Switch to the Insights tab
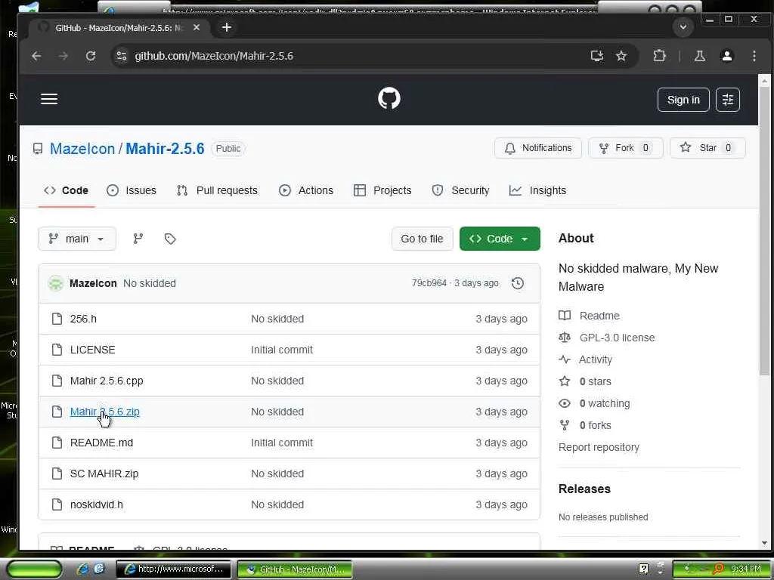This screenshot has height=580, width=774. coord(537,190)
